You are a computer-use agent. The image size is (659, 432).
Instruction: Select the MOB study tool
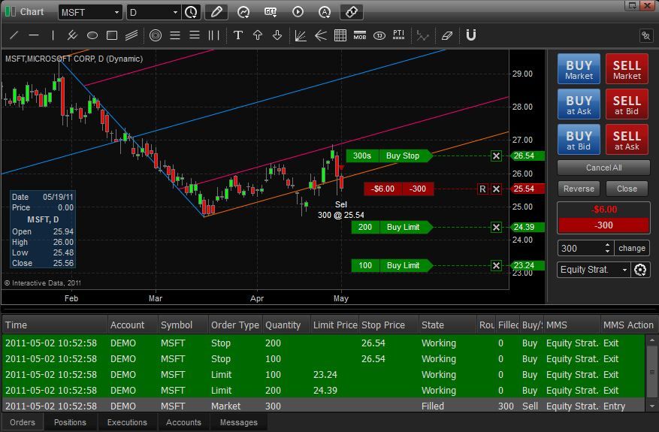point(360,36)
